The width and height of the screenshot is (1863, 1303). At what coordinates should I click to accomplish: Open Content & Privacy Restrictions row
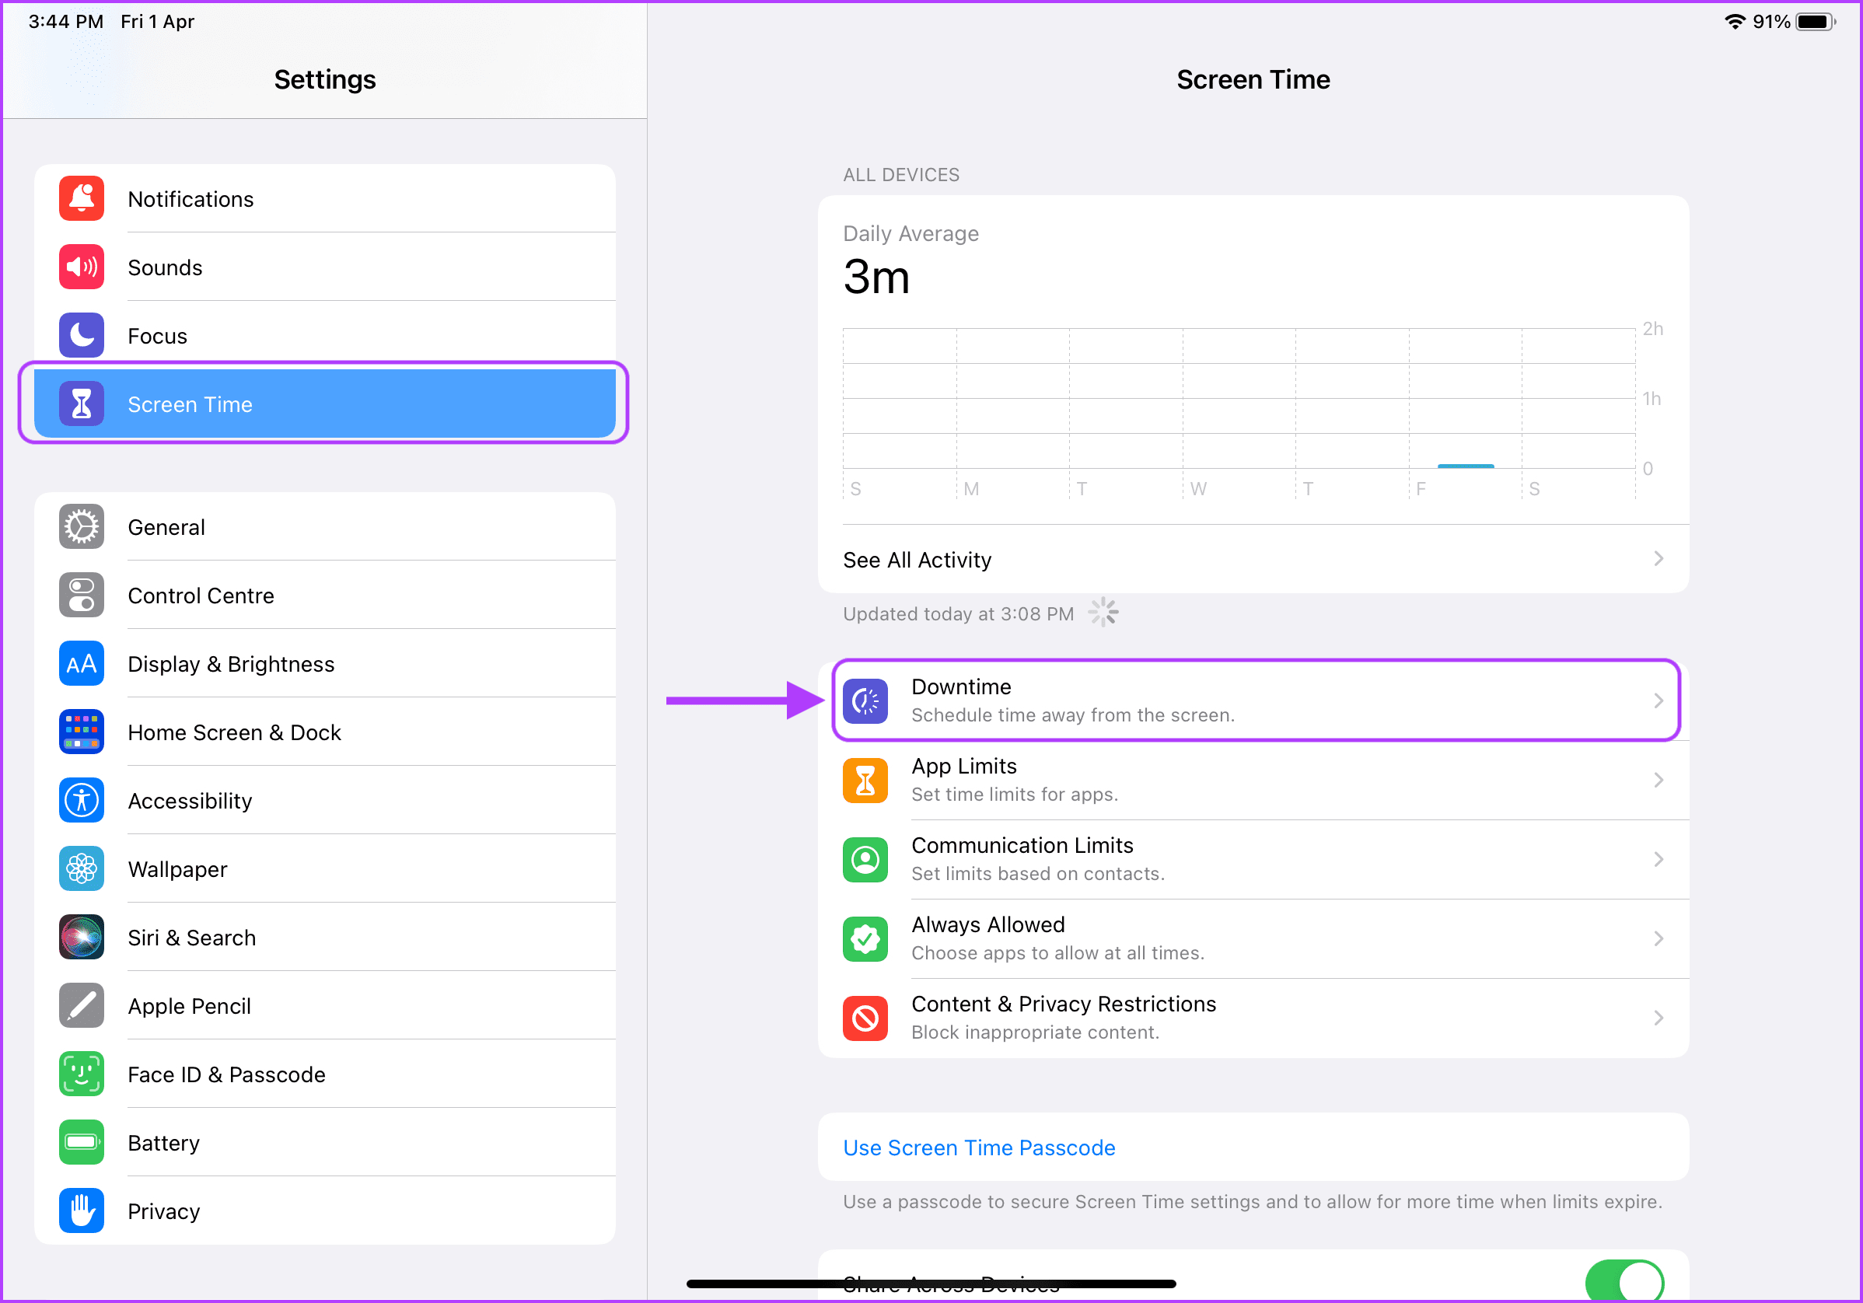click(1253, 1018)
